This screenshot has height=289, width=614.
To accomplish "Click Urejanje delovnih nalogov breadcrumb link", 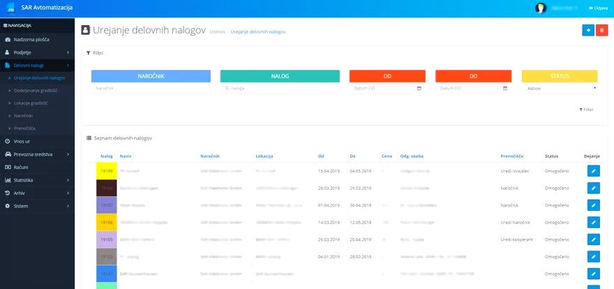I will (x=258, y=31).
